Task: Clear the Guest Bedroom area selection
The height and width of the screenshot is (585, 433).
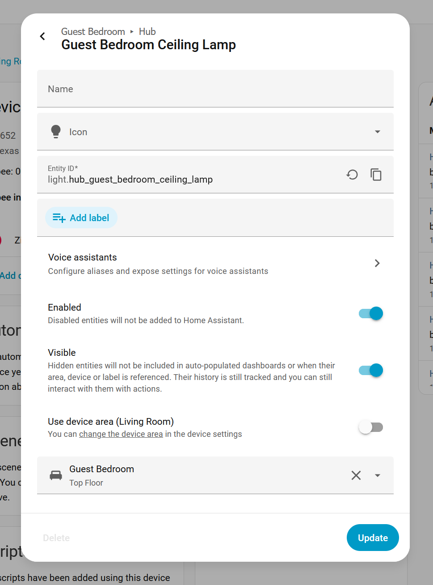Action: pyautogui.click(x=356, y=475)
